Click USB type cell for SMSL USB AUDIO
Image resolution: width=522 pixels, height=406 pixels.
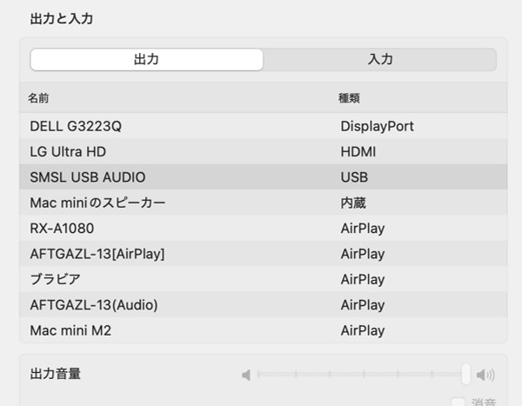(354, 177)
